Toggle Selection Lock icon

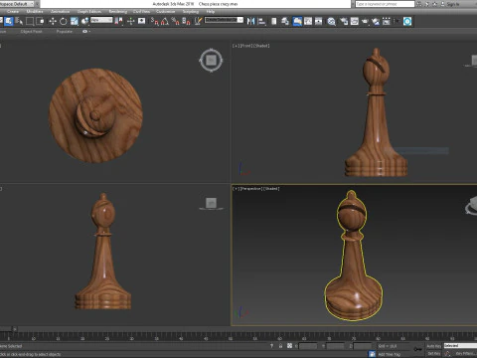coord(280,346)
